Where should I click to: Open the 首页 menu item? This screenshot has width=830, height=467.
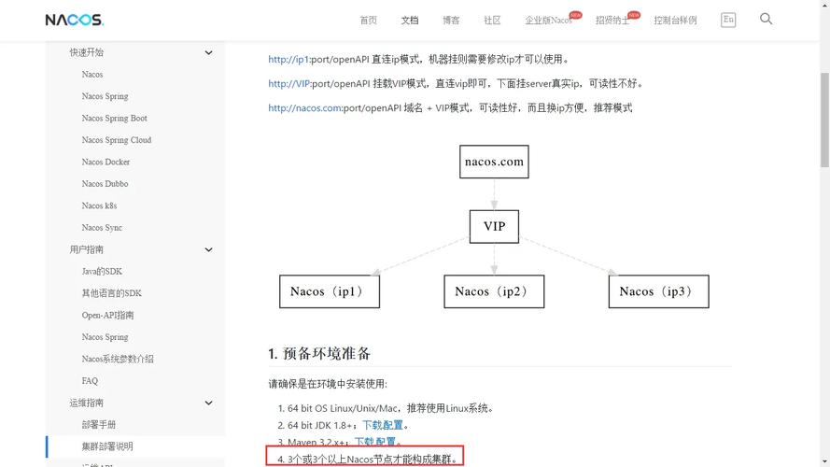point(369,21)
